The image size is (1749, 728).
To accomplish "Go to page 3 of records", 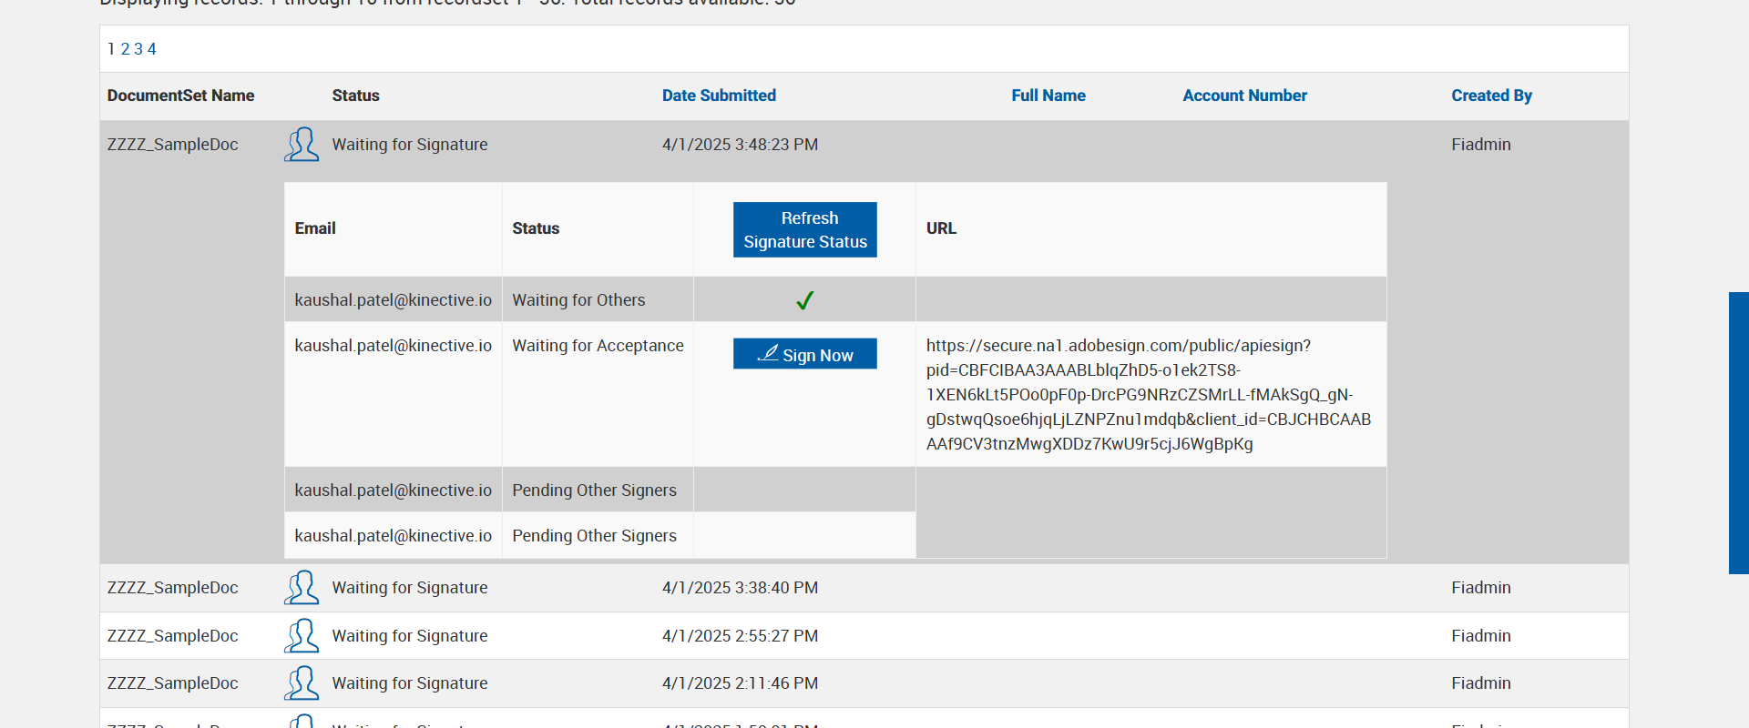I will [x=138, y=49].
